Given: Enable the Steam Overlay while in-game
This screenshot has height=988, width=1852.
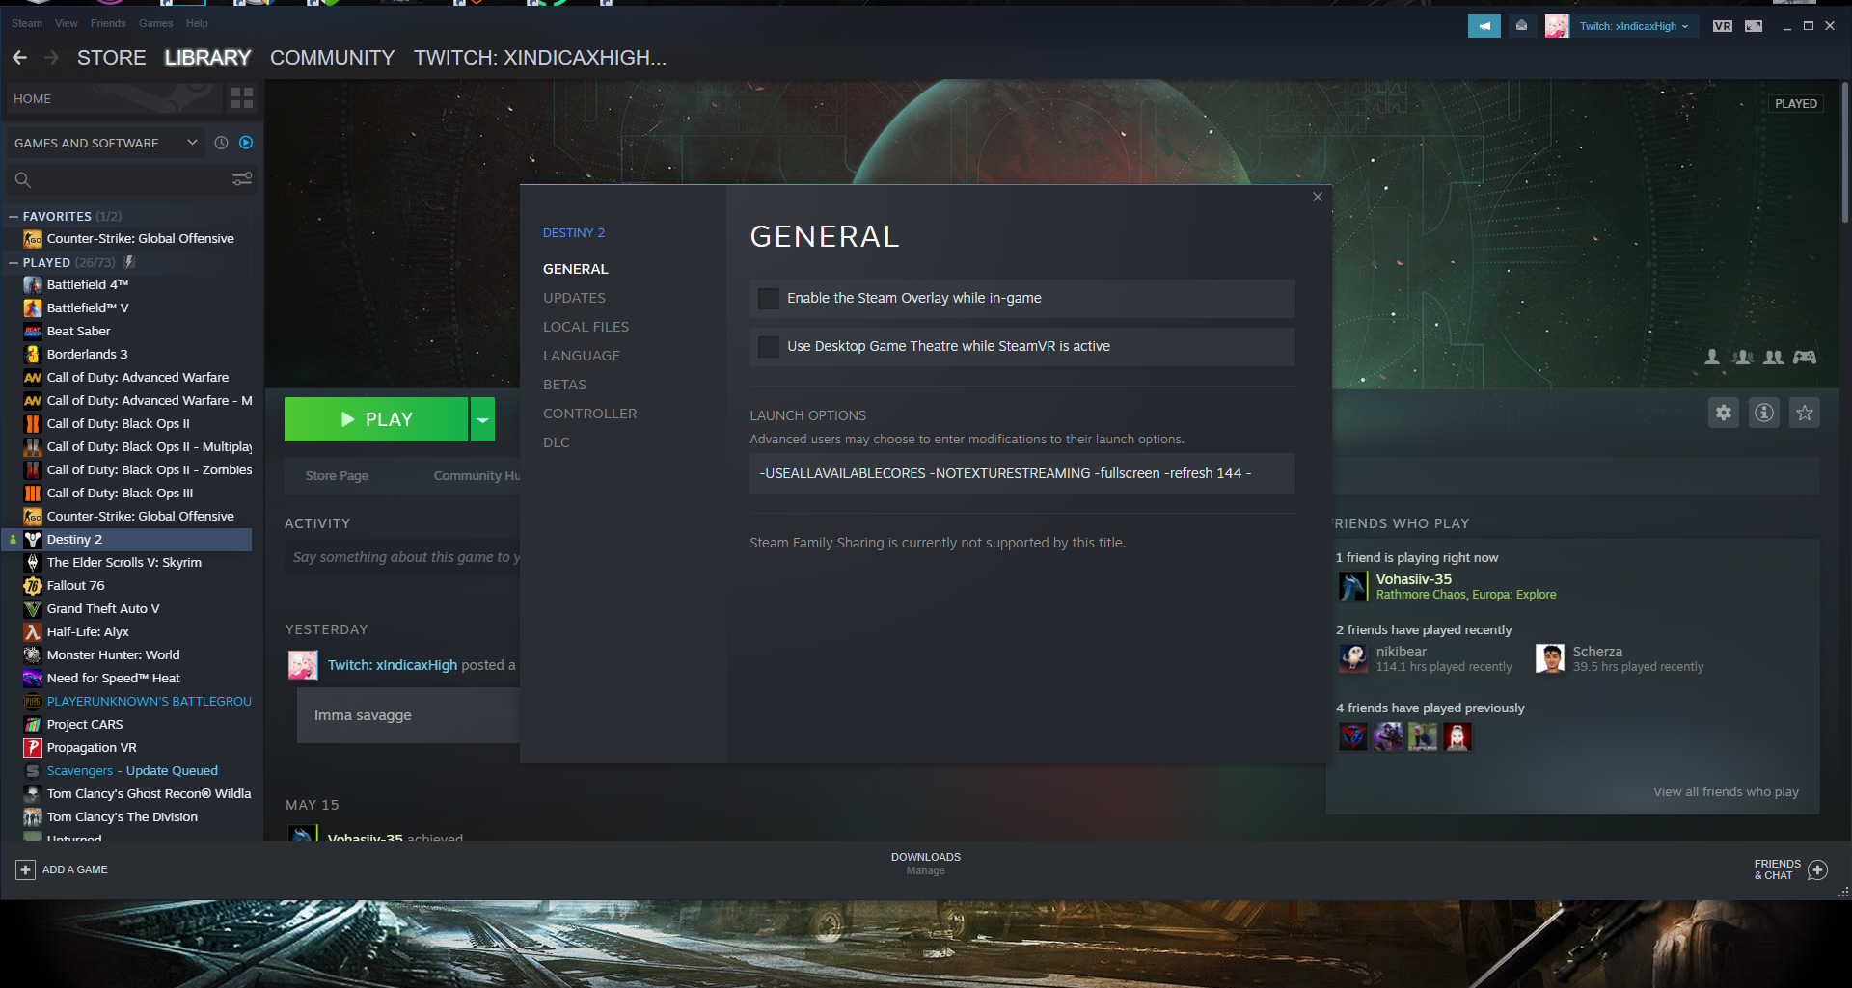Looking at the screenshot, I should coord(769,299).
